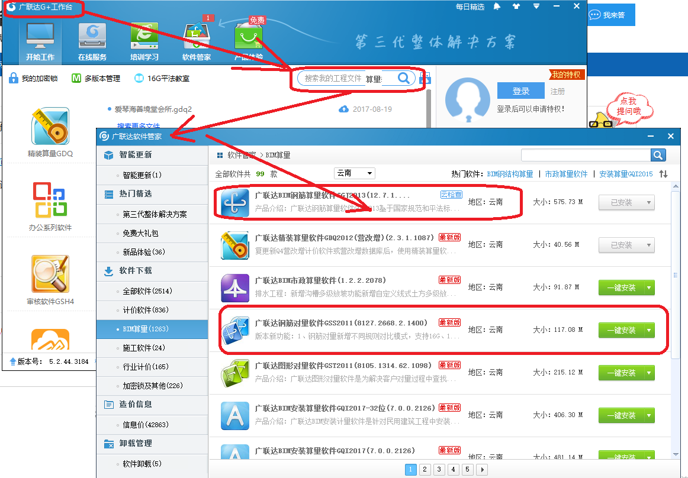Viewport: 688px width, 478px height.
Task: Select 新品体验(36) in the sidebar
Action: tap(152, 252)
